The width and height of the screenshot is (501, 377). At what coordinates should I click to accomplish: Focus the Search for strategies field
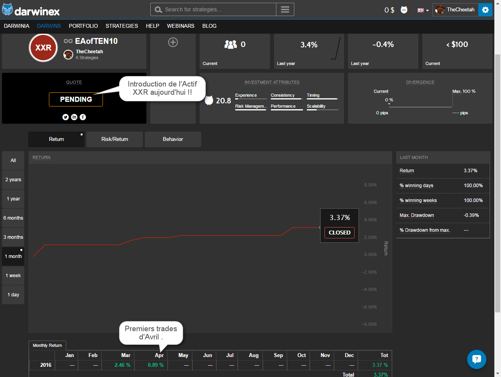point(219,9)
